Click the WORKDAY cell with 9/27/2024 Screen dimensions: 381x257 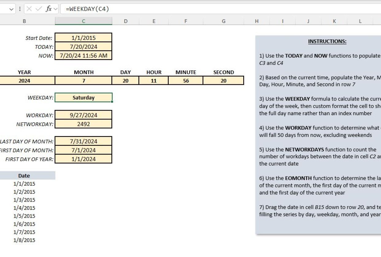[83, 115]
